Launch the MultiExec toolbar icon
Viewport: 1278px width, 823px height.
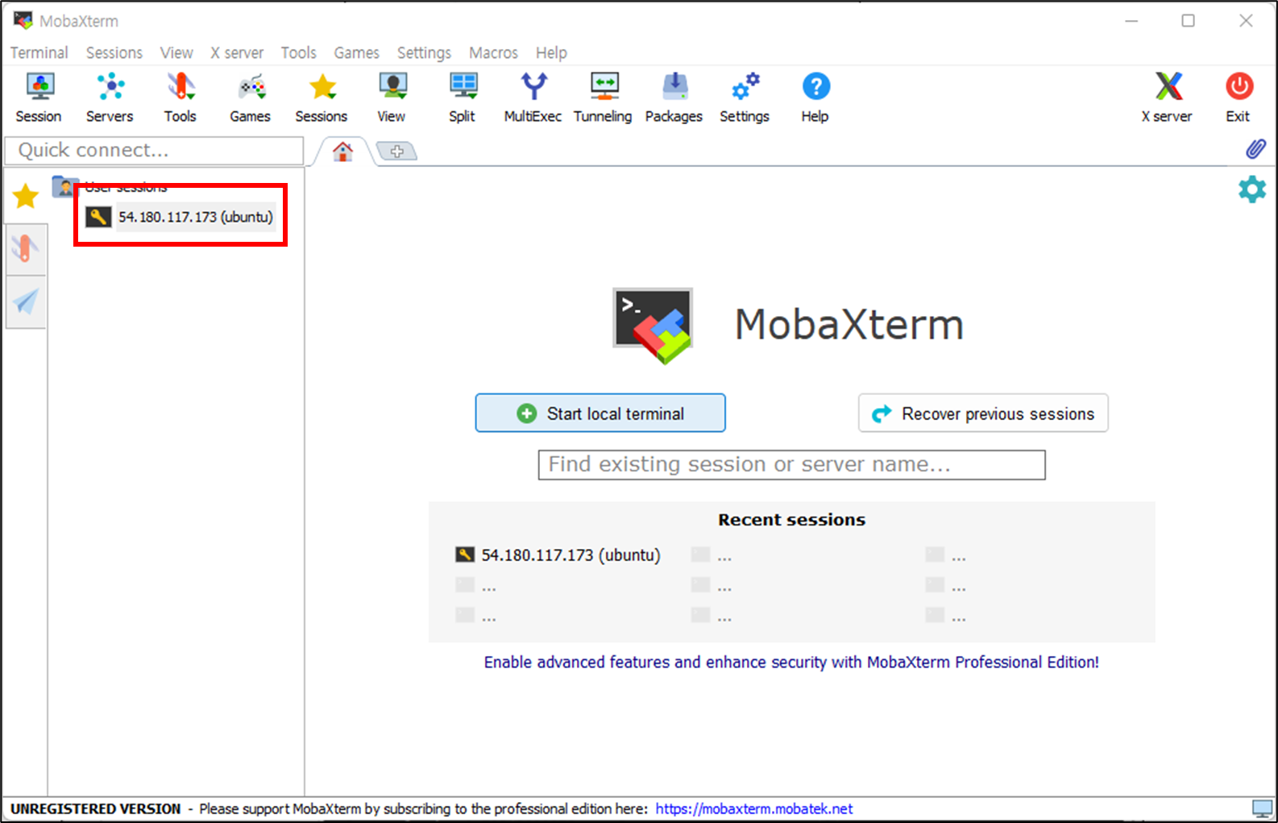pos(533,98)
